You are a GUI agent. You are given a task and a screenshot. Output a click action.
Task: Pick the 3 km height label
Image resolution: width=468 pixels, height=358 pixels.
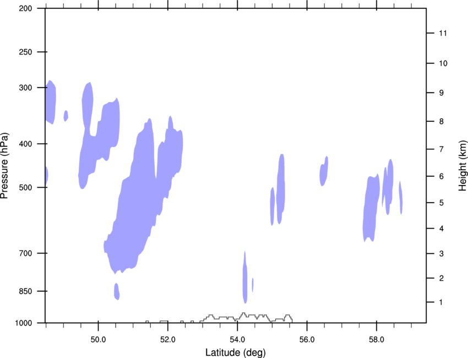(x=442, y=254)
